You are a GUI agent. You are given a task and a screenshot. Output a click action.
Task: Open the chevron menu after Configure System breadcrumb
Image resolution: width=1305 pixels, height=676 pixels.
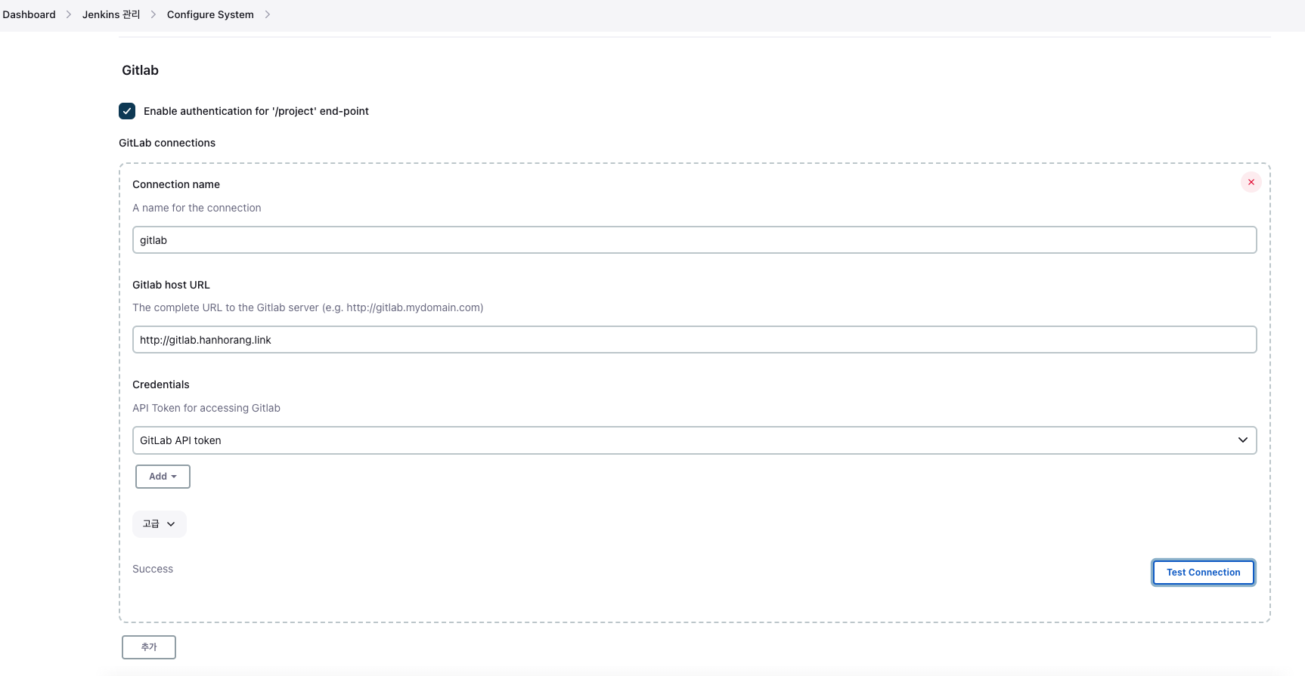click(267, 14)
